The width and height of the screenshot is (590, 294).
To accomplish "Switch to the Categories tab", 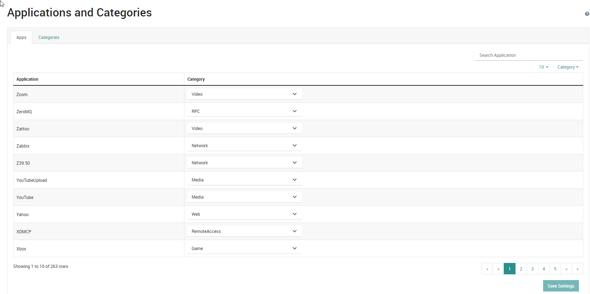I will [49, 38].
